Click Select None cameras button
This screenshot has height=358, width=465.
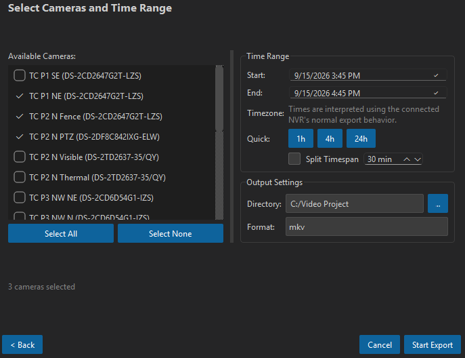click(171, 233)
